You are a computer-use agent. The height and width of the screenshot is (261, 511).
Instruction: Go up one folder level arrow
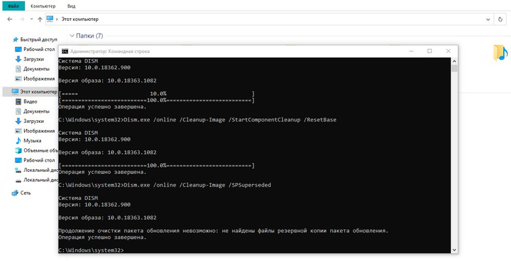tap(40, 19)
